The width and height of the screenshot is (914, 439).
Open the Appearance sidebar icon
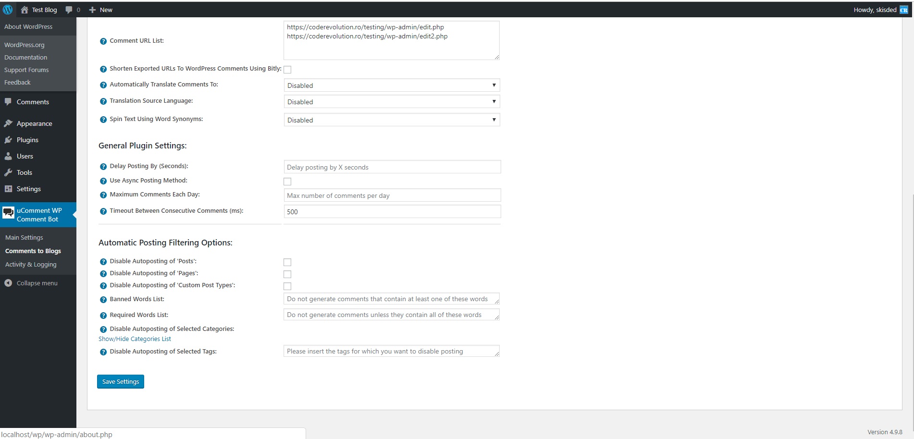(9, 123)
